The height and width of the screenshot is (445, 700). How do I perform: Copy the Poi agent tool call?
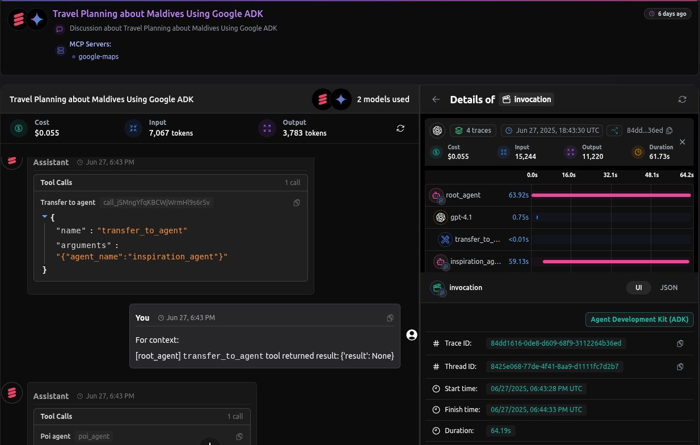tap(239, 436)
